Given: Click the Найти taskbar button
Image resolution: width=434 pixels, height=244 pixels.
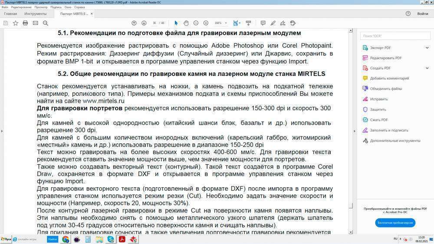Looking at the screenshot, I should (53, 239).
